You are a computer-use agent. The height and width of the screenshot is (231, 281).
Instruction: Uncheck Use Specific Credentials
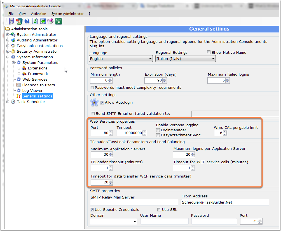coord(92,209)
